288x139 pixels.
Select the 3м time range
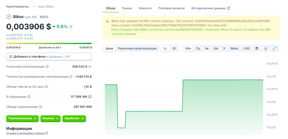pos(216,48)
